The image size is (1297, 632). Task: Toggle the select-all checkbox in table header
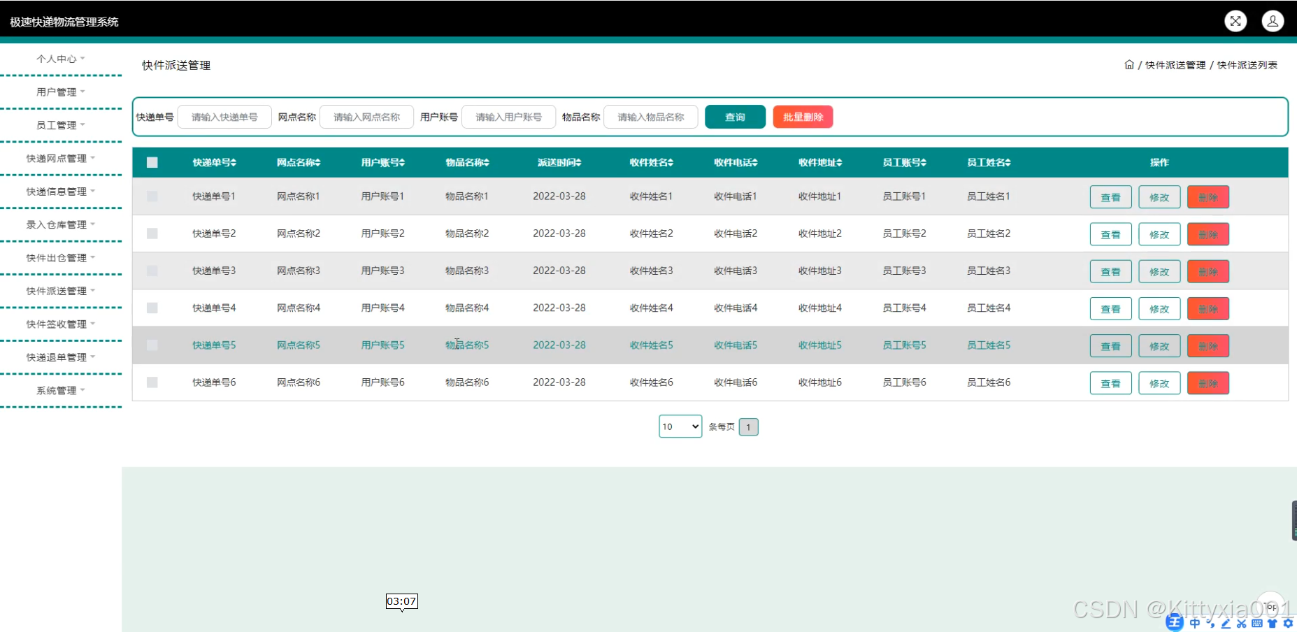click(x=152, y=163)
